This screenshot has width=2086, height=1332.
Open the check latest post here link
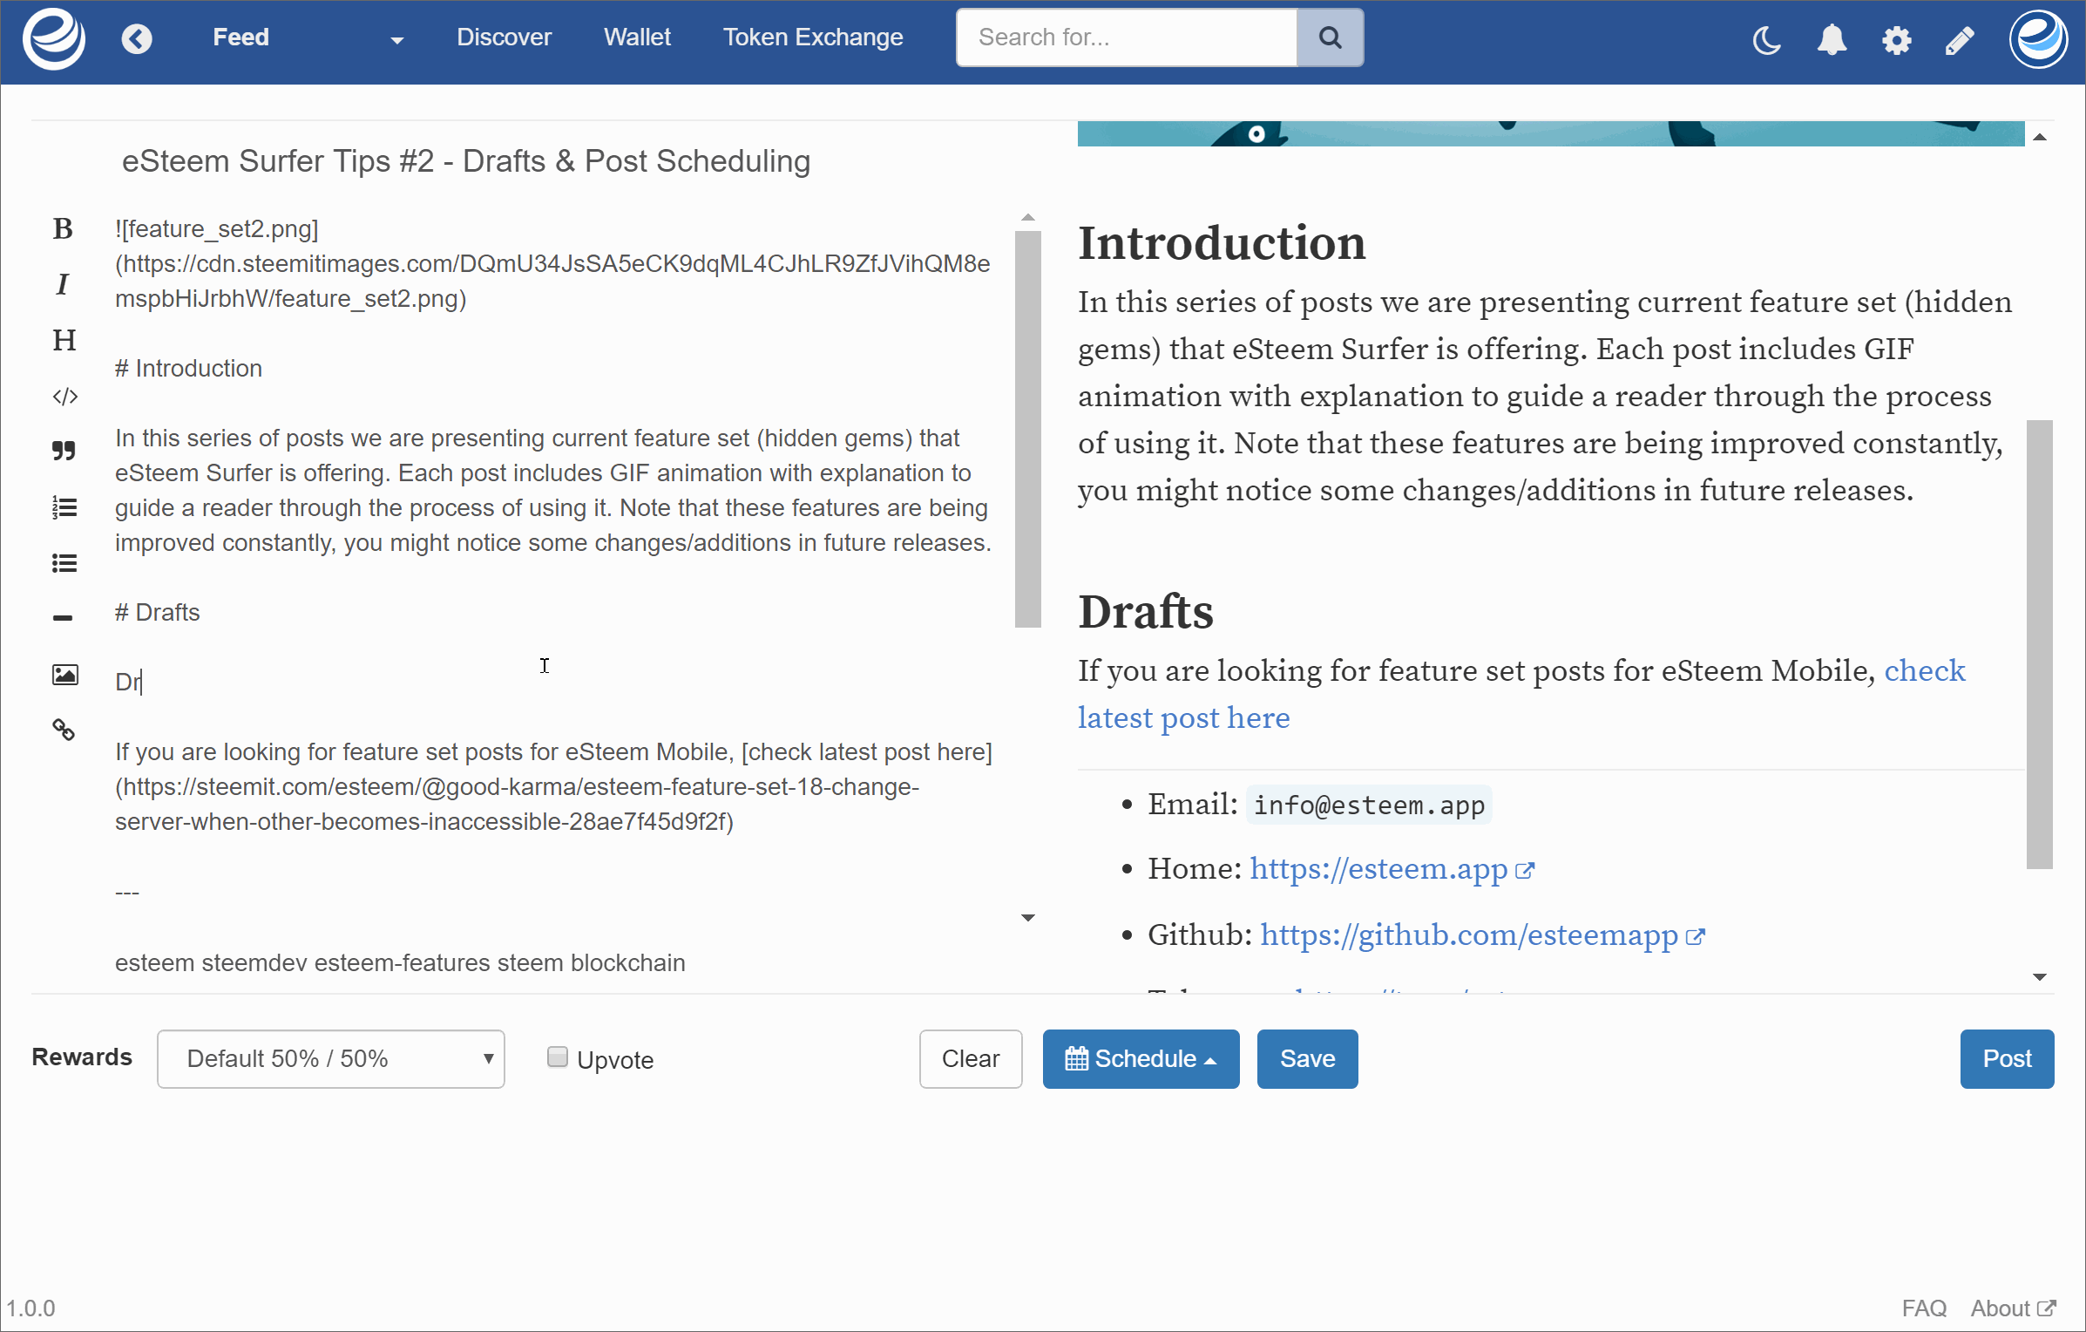point(1183,718)
